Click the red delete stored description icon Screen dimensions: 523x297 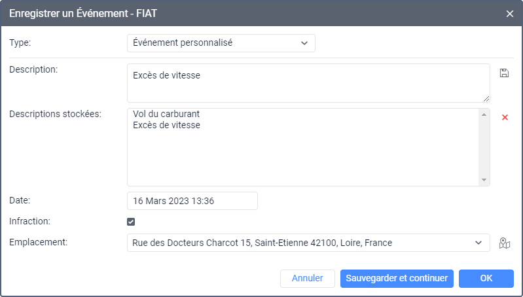(x=505, y=117)
